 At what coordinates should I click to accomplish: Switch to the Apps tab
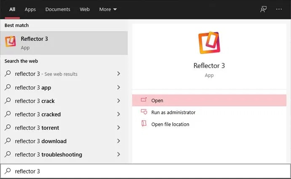30,9
